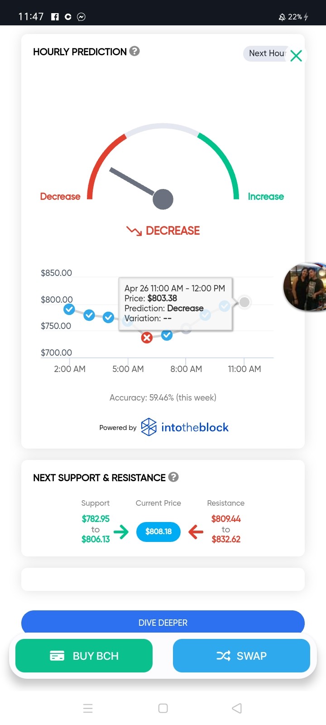Tap the gauge needle hub
The height and width of the screenshot is (725, 326).
[x=163, y=199]
